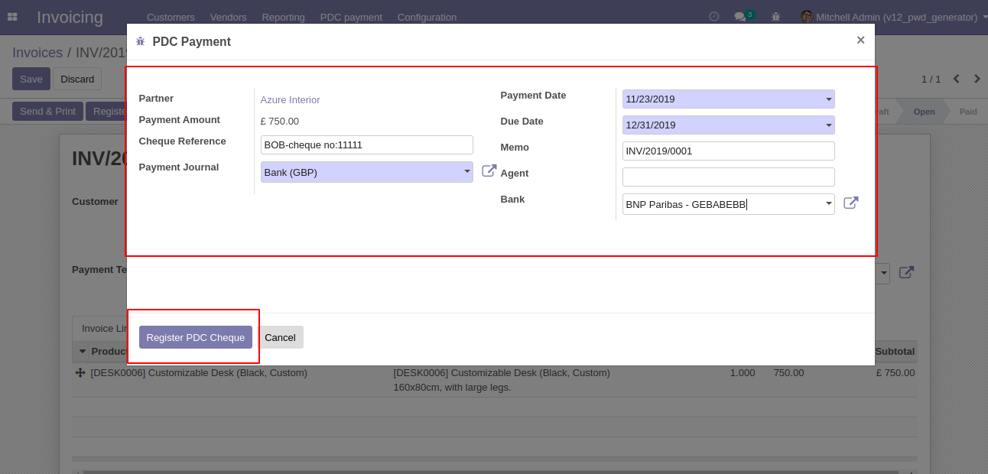Open the Payment Date picker dropdown

point(829,99)
